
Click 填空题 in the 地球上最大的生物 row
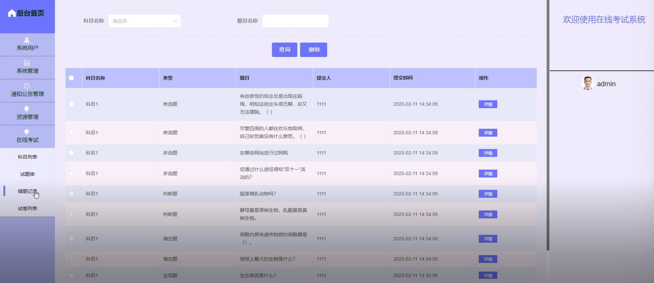170,259
